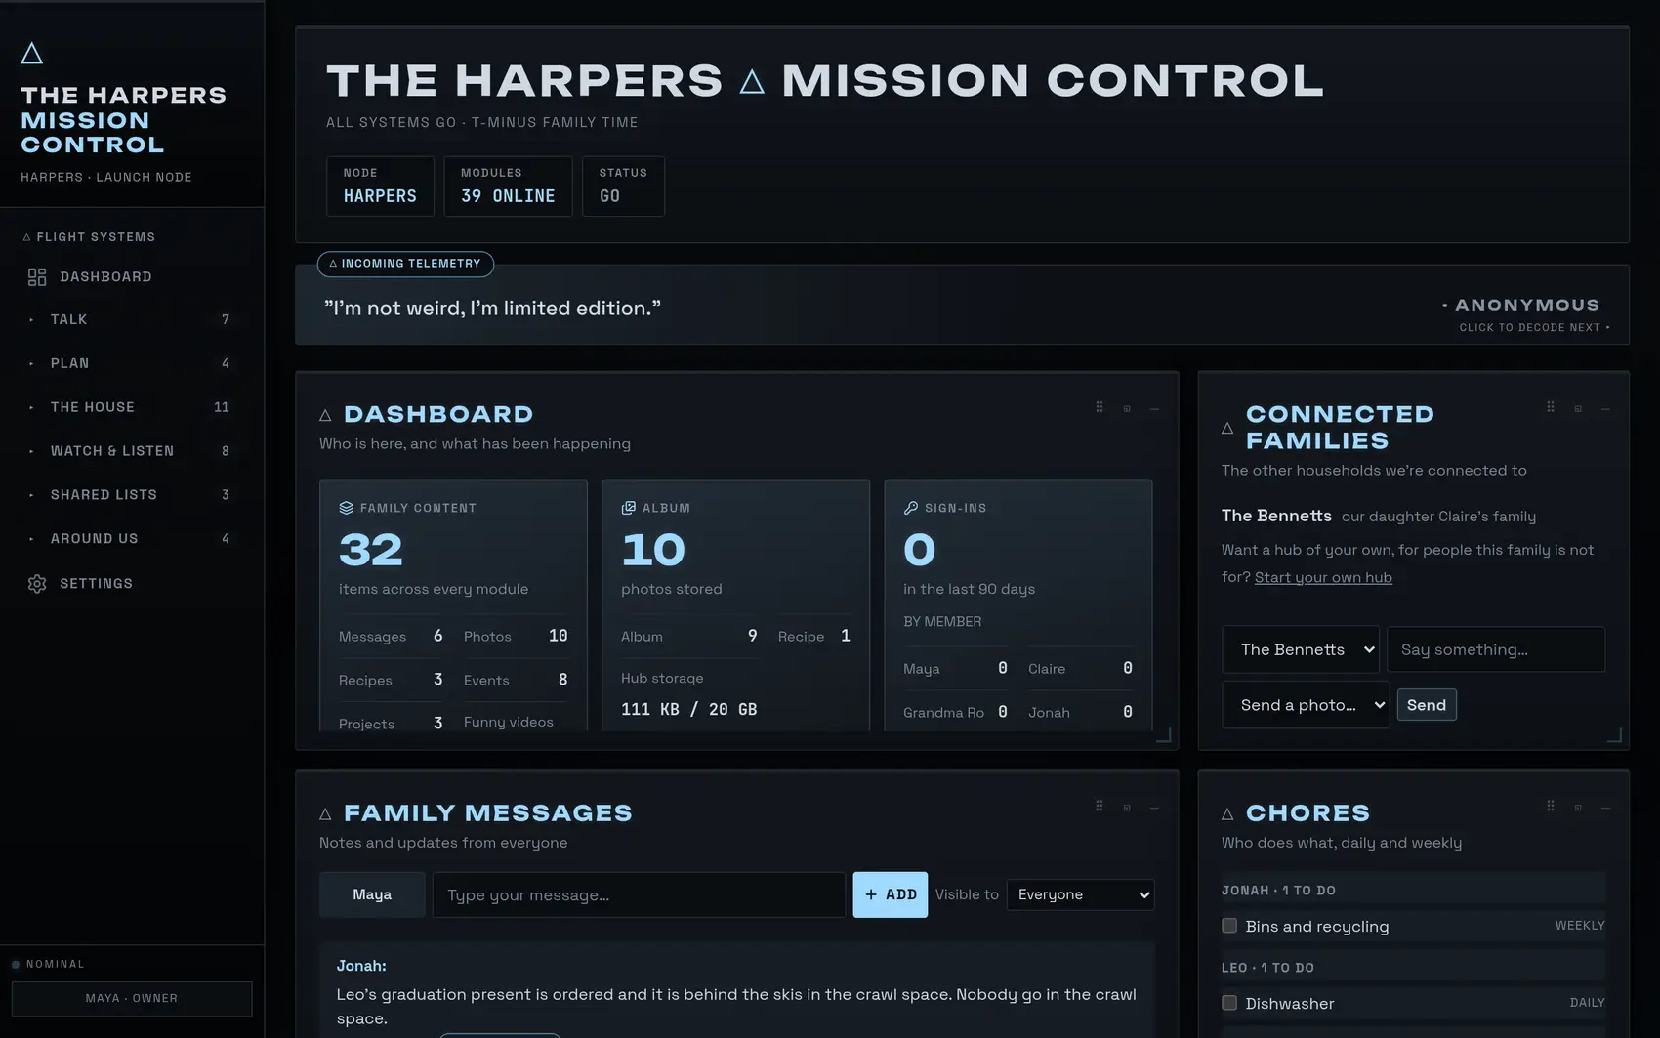The height and width of the screenshot is (1038, 1660).
Task: Click the Maya · Owner button
Action: [x=132, y=998]
